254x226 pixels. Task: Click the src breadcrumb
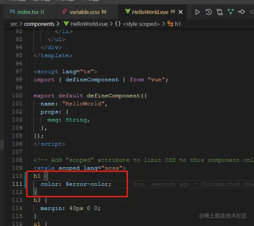(14, 24)
